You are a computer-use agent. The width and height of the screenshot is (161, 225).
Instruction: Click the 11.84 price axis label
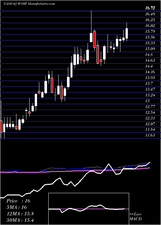click(x=150, y=130)
